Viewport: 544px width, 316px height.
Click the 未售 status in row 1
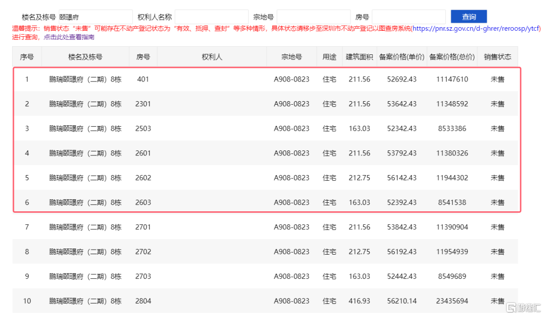497,80
